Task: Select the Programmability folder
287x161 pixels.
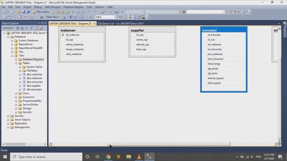Action: point(32,101)
